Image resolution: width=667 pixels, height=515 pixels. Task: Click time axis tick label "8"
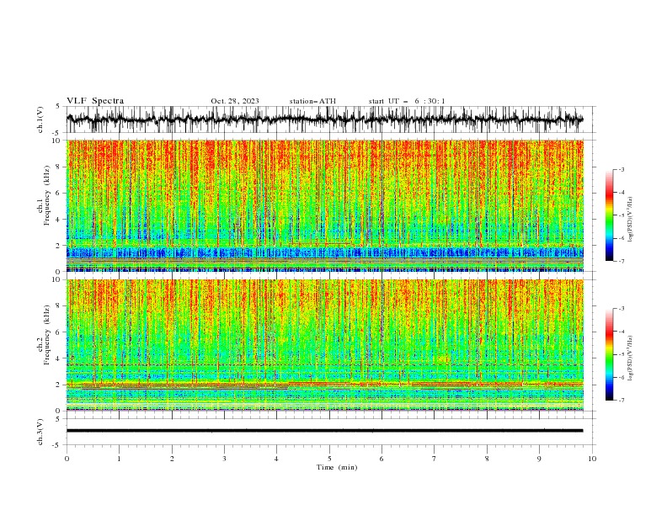pos(487,459)
